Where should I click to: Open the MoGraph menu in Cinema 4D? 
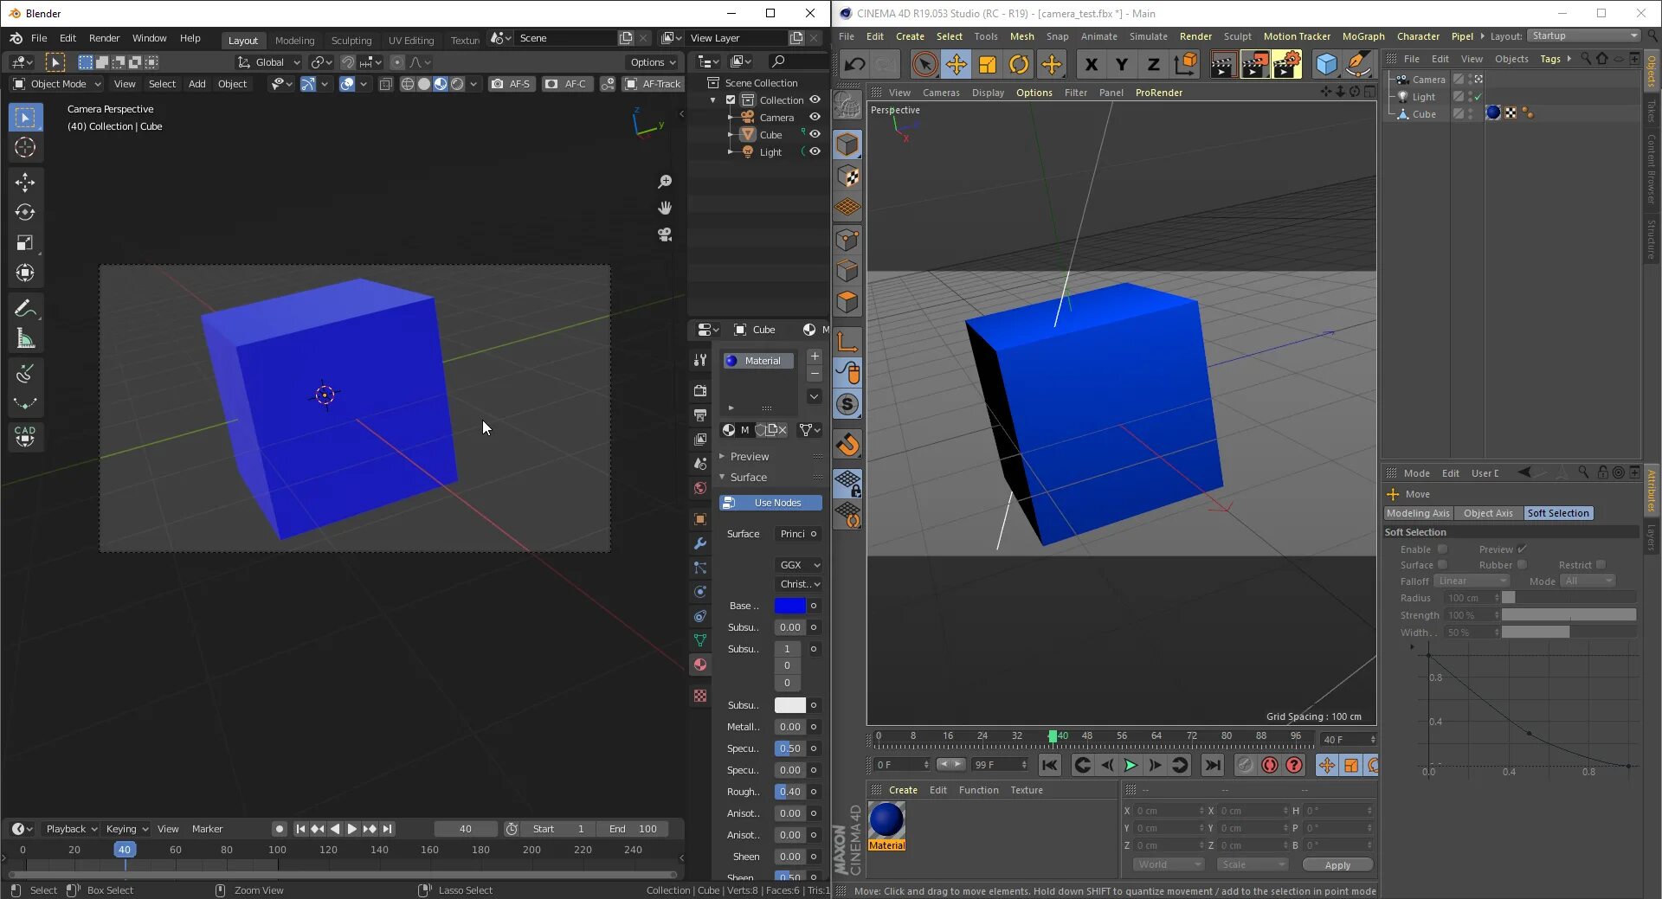click(x=1363, y=36)
